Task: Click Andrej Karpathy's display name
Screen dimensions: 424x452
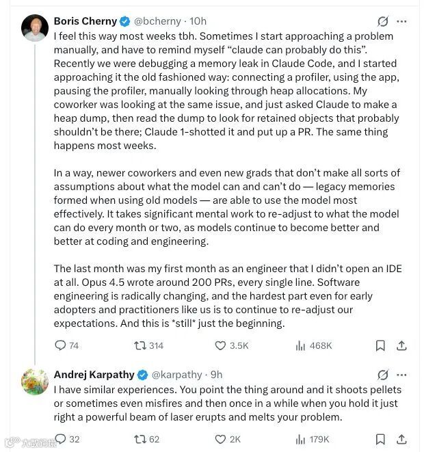Action: tap(94, 375)
